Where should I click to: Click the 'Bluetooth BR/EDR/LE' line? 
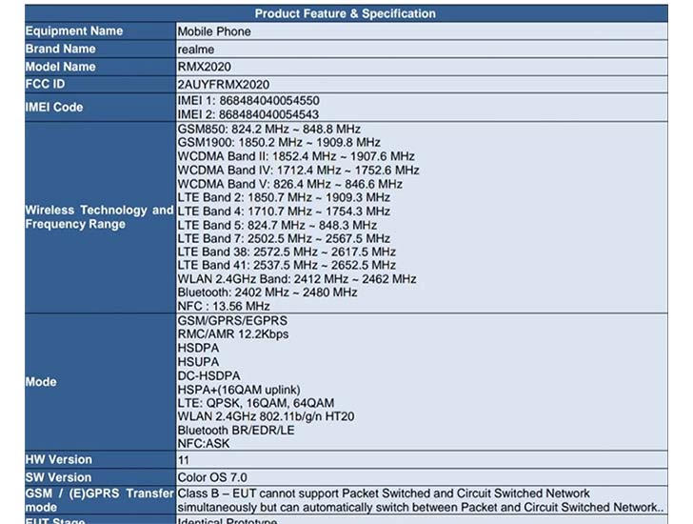236,431
